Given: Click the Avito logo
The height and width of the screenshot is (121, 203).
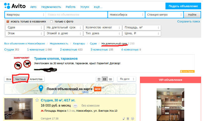Looking at the screenshot, I should pos(15,6).
